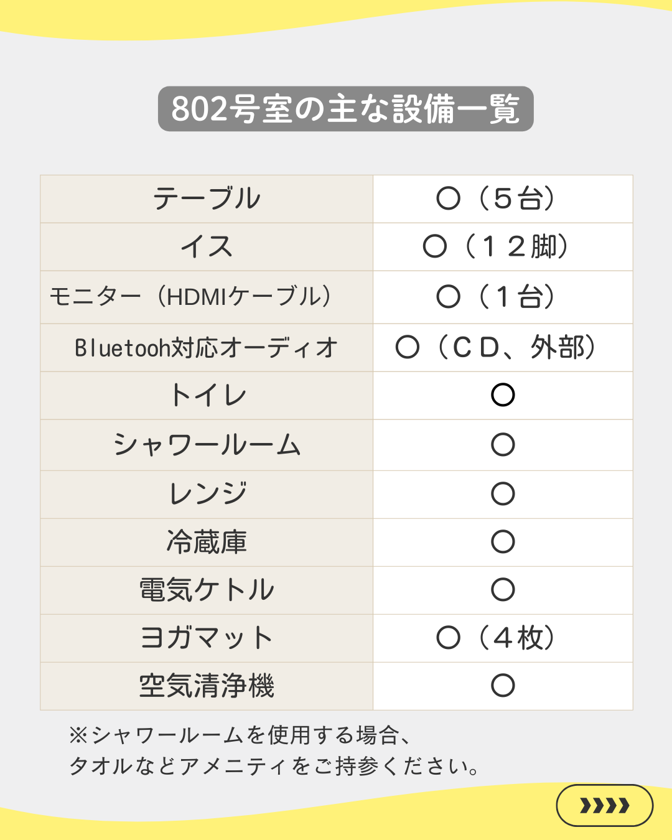Click the ヨガマット label cell
Screen dimensions: 672x840
(207, 638)
